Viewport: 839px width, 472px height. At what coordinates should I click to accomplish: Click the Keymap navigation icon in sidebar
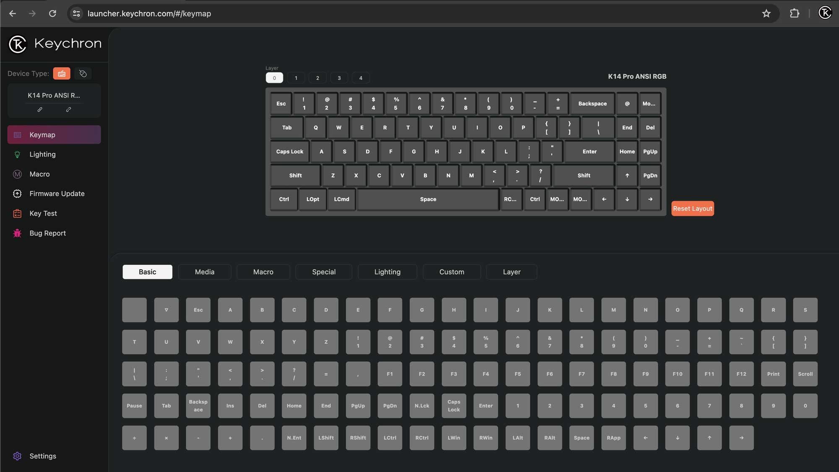[x=17, y=134]
